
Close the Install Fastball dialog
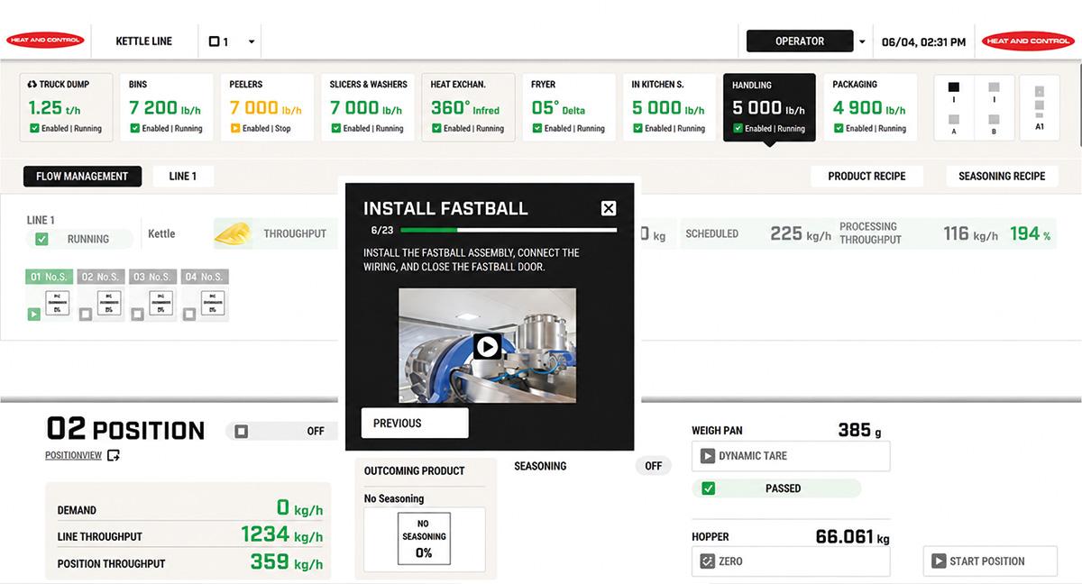point(609,208)
